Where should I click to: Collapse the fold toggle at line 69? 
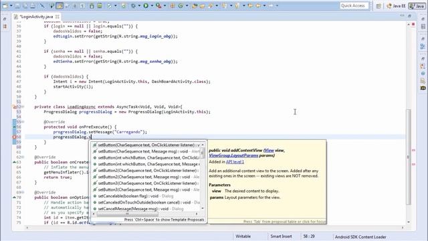coord(23,192)
